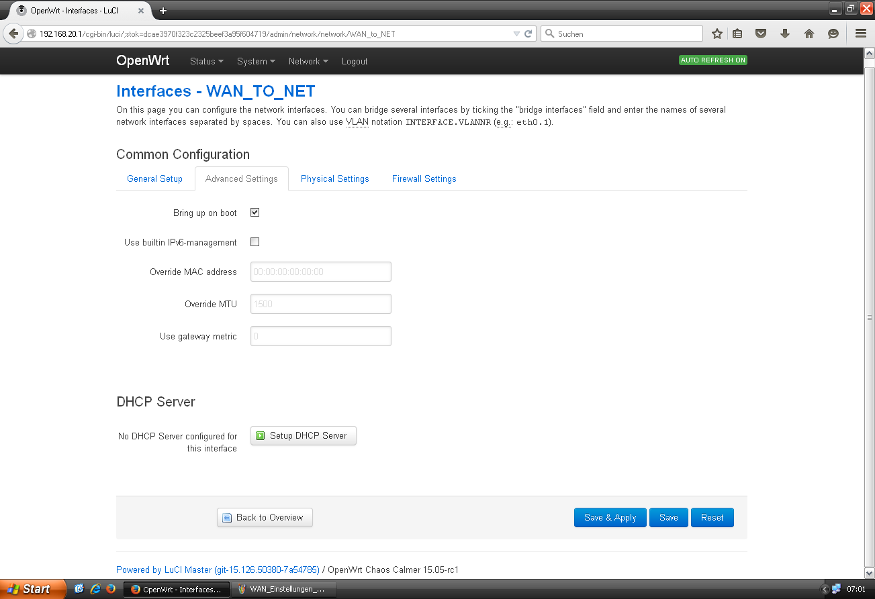Open the Firefox hamburger menu
The image size is (875, 599).
(x=860, y=34)
